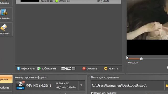Screen dimensions: 168x94
Task: Open the Форматы tab
Action: [x=6, y=79]
